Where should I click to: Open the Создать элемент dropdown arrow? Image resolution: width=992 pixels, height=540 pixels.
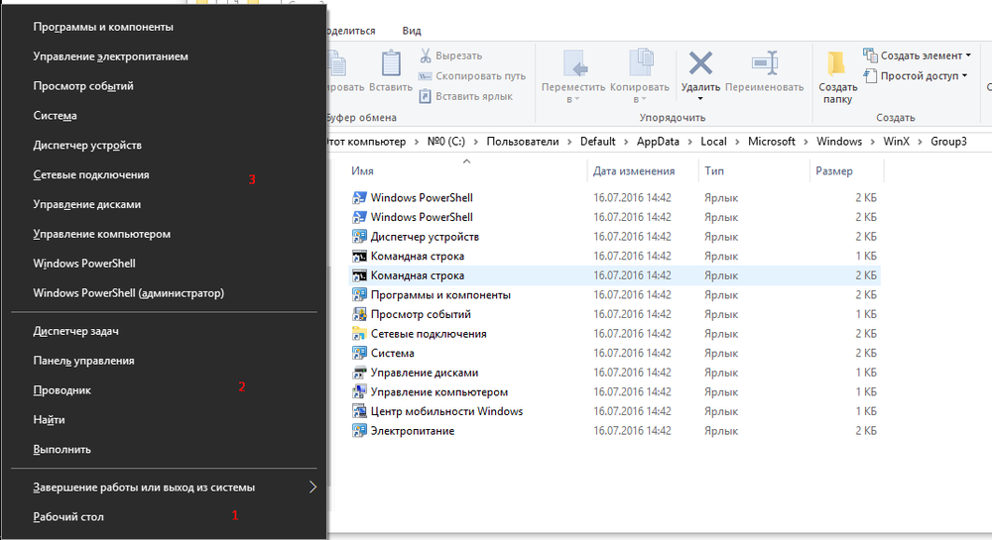click(x=968, y=55)
